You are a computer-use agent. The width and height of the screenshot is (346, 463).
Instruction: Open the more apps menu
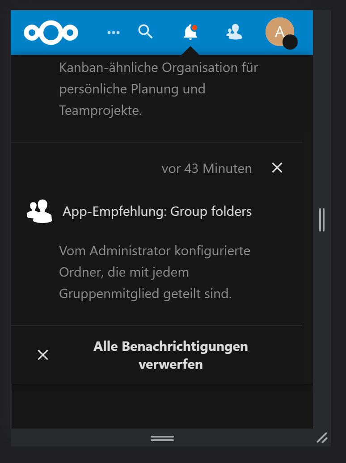(x=114, y=32)
